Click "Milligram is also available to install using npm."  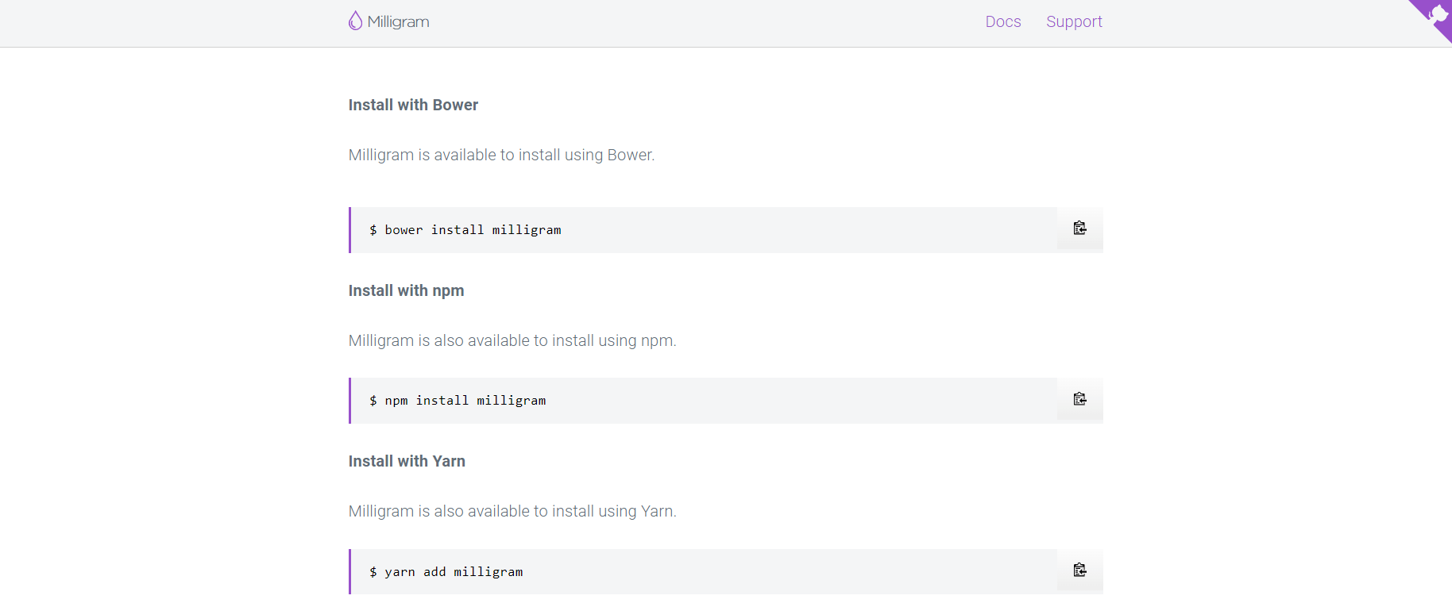(512, 340)
